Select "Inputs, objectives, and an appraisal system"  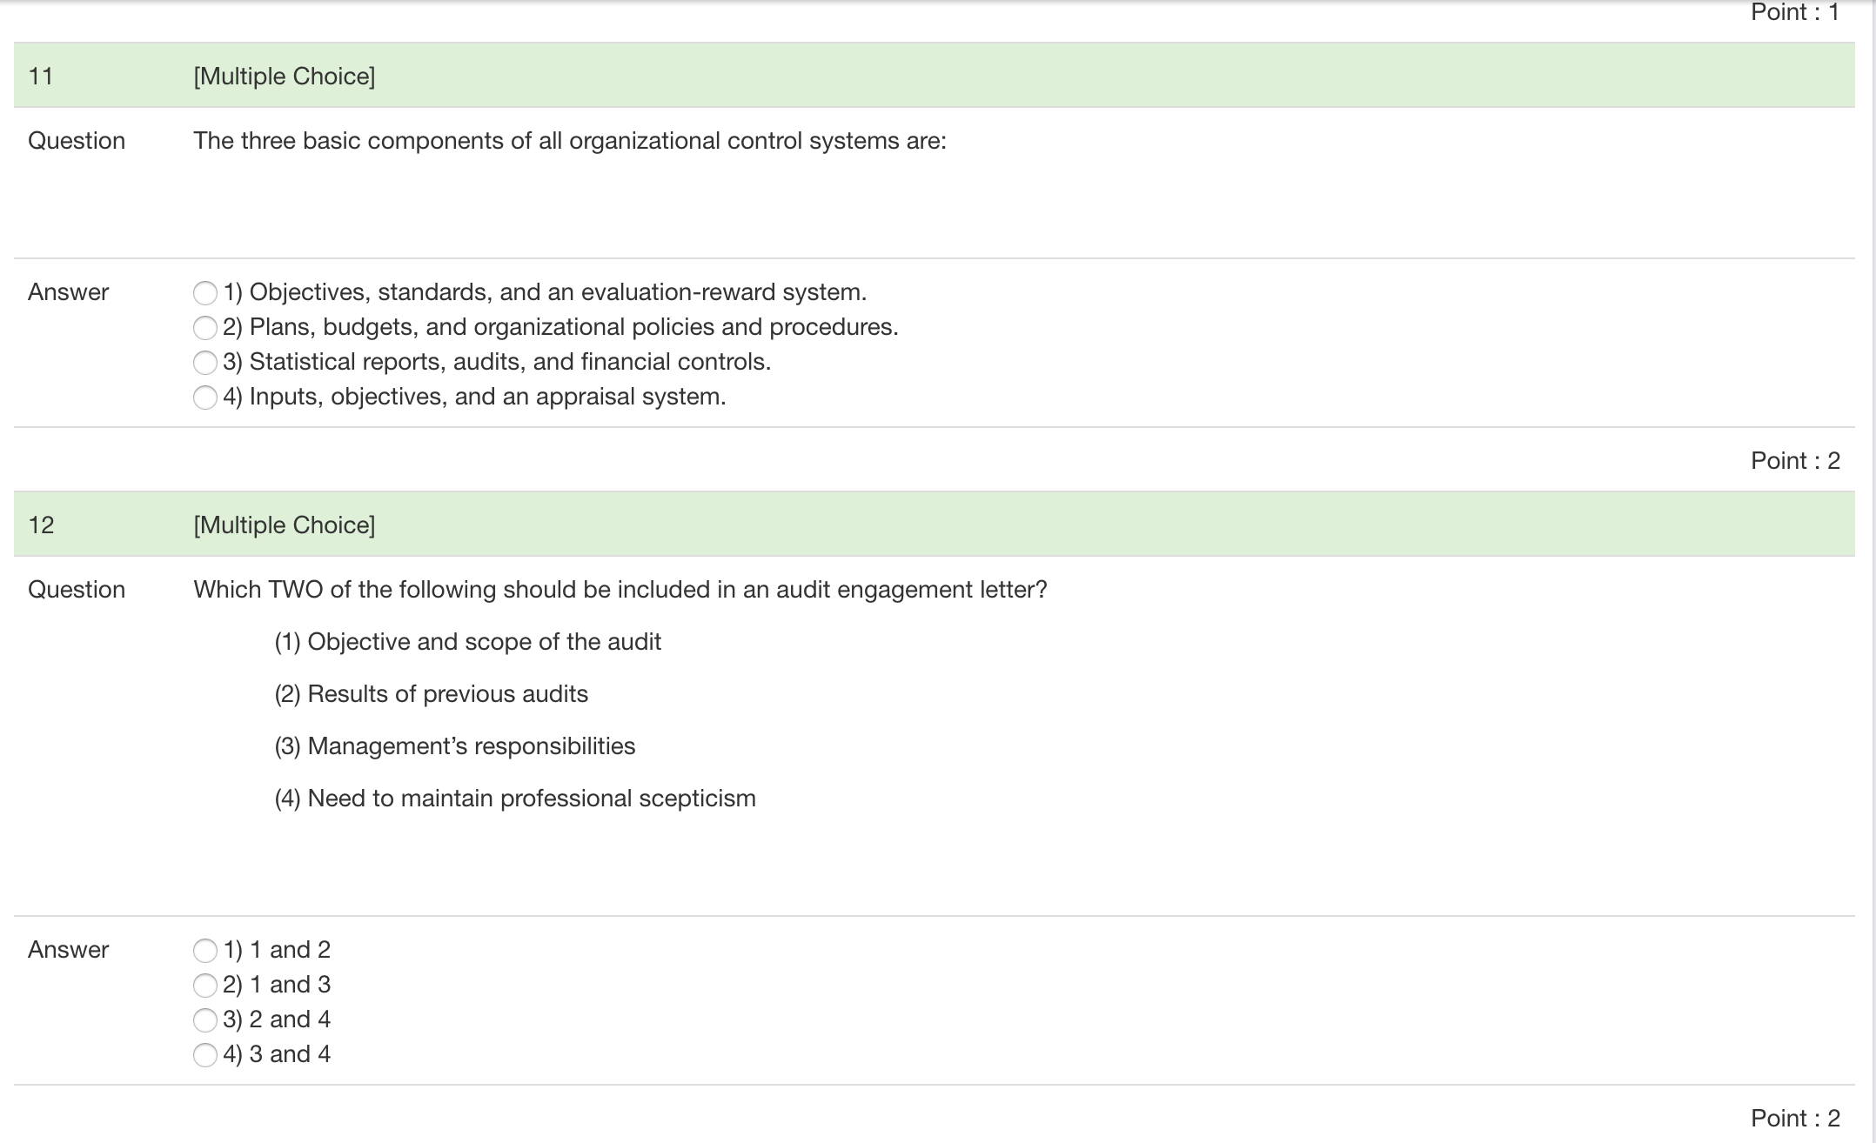point(205,397)
